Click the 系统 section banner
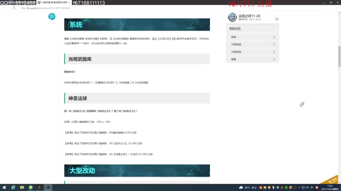 (137, 25)
